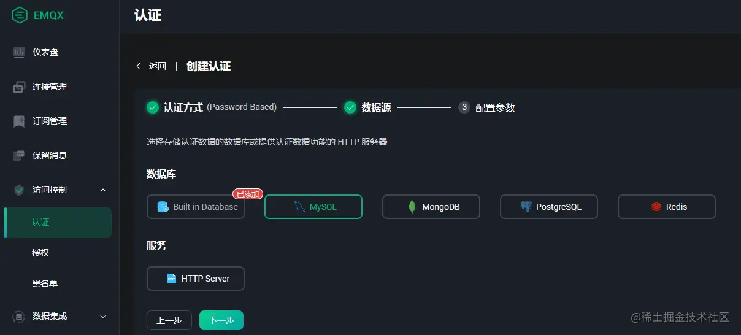
Task: Click the back arrow icon beside 返回
Action: [139, 66]
